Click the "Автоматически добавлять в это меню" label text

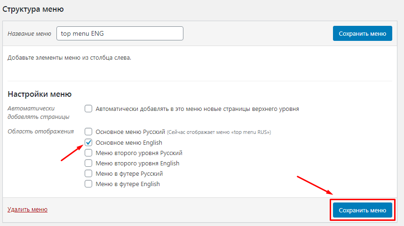click(197, 109)
